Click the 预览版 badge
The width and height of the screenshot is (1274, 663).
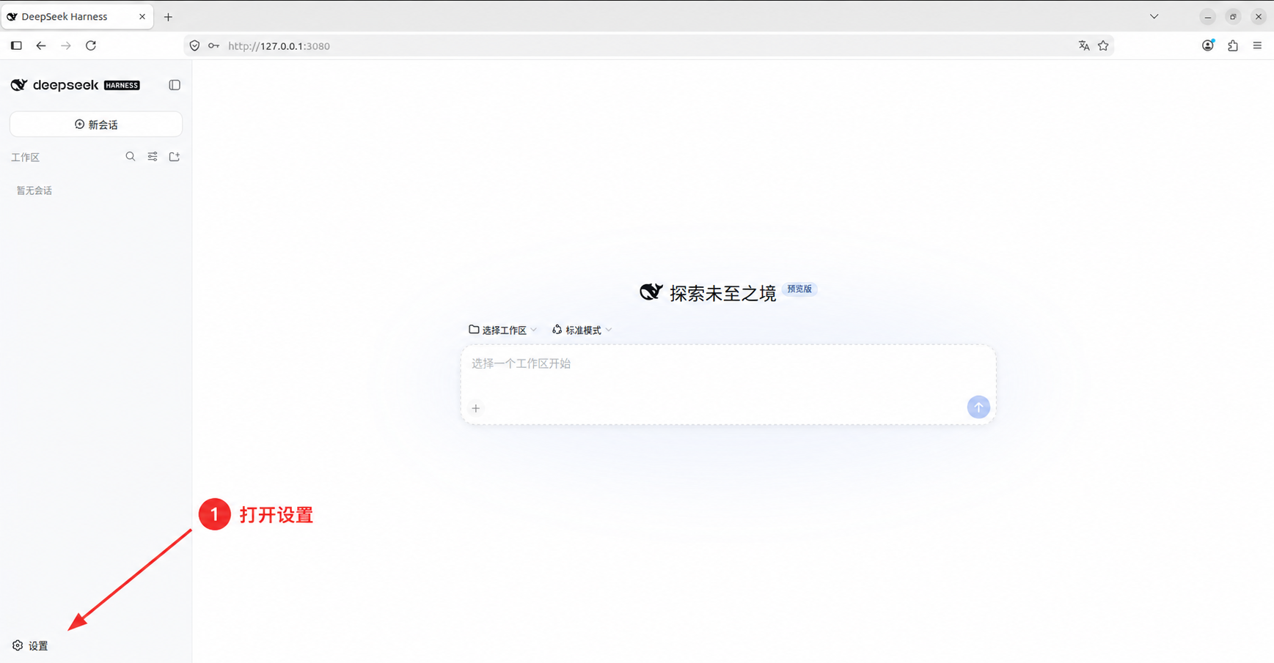tap(799, 289)
